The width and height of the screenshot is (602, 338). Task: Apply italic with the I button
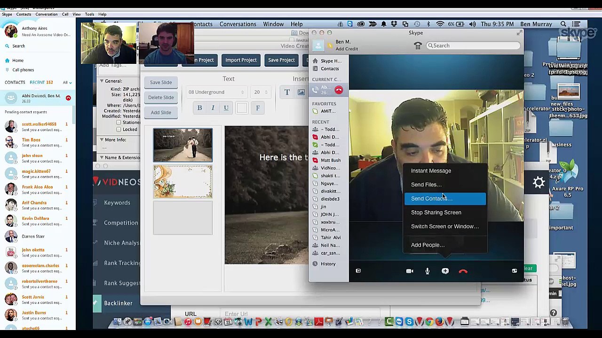point(213,108)
